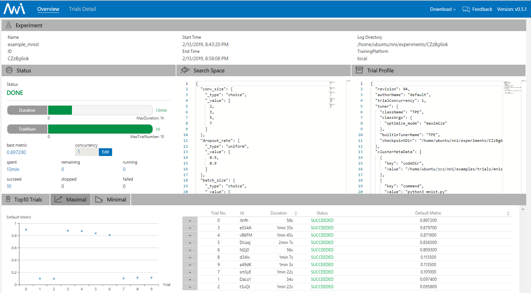Open the Overview tab
Viewport: 531px width, 293px height.
pyautogui.click(x=48, y=9)
